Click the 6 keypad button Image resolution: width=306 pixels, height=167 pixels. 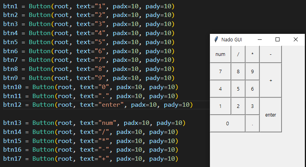252,89
